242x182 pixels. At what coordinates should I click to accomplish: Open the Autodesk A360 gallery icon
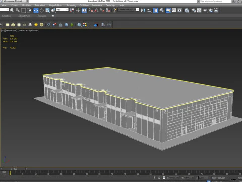[216, 10]
